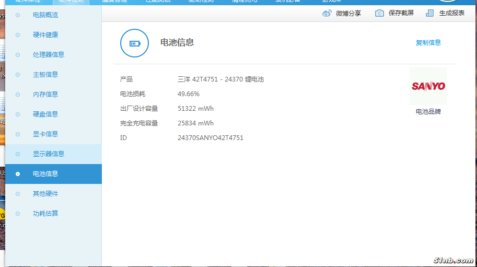Click the camera icon for 保存截屏

coord(379,13)
